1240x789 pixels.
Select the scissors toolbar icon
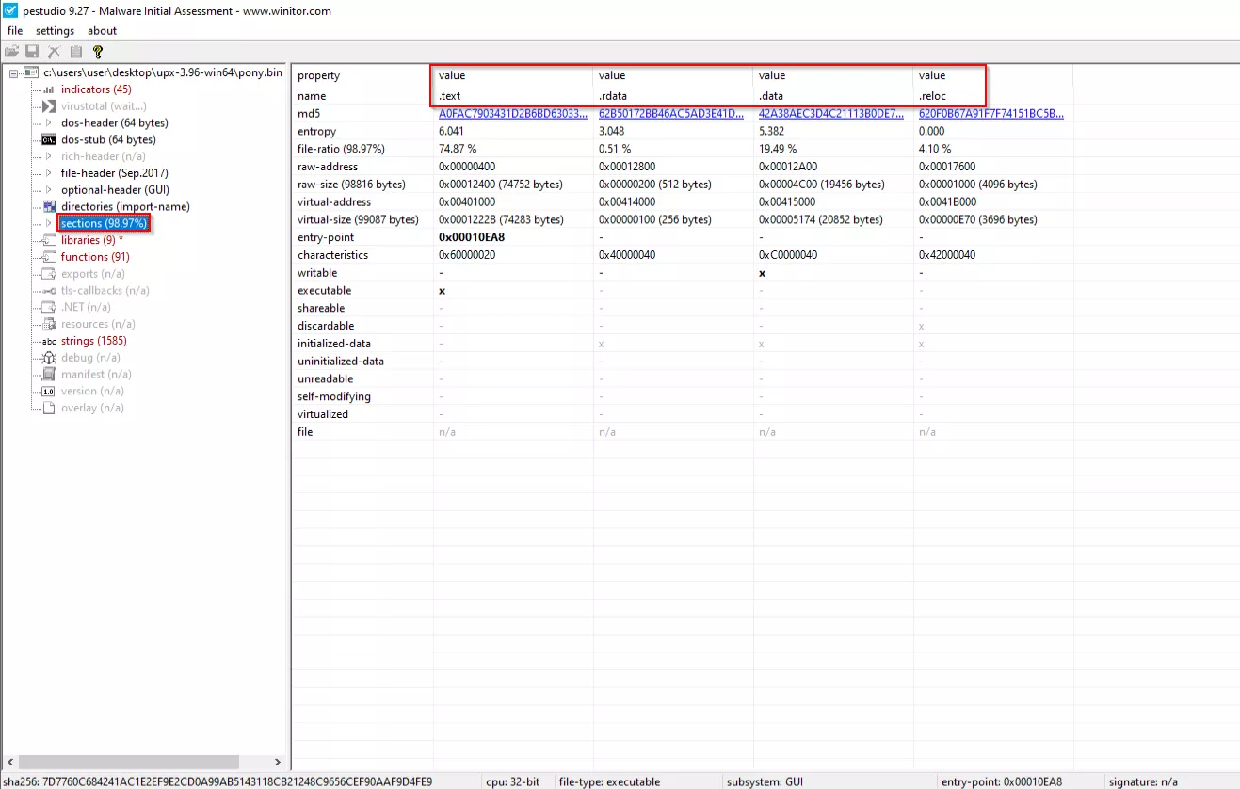tap(54, 52)
